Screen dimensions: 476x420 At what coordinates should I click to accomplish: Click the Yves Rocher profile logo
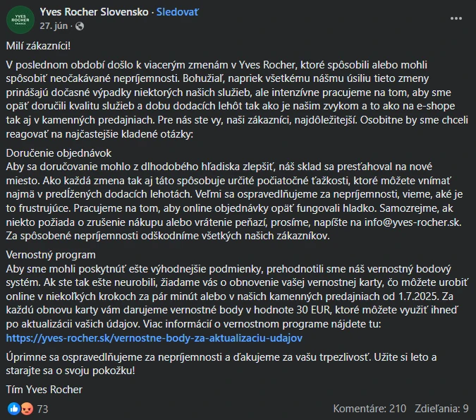point(20,18)
